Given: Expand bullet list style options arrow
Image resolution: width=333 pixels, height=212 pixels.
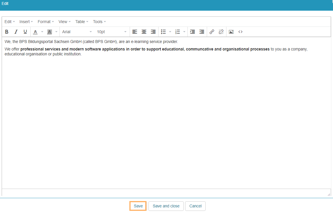Looking at the screenshot, I should click(x=170, y=32).
